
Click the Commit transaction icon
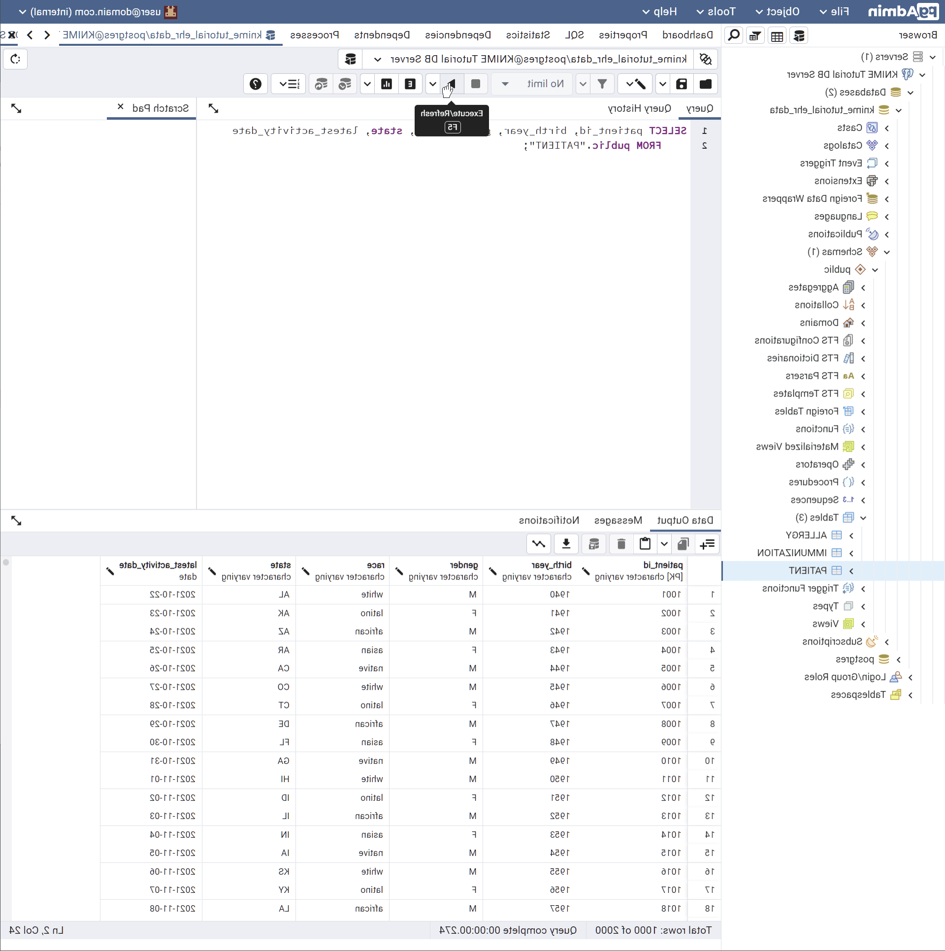click(x=345, y=84)
